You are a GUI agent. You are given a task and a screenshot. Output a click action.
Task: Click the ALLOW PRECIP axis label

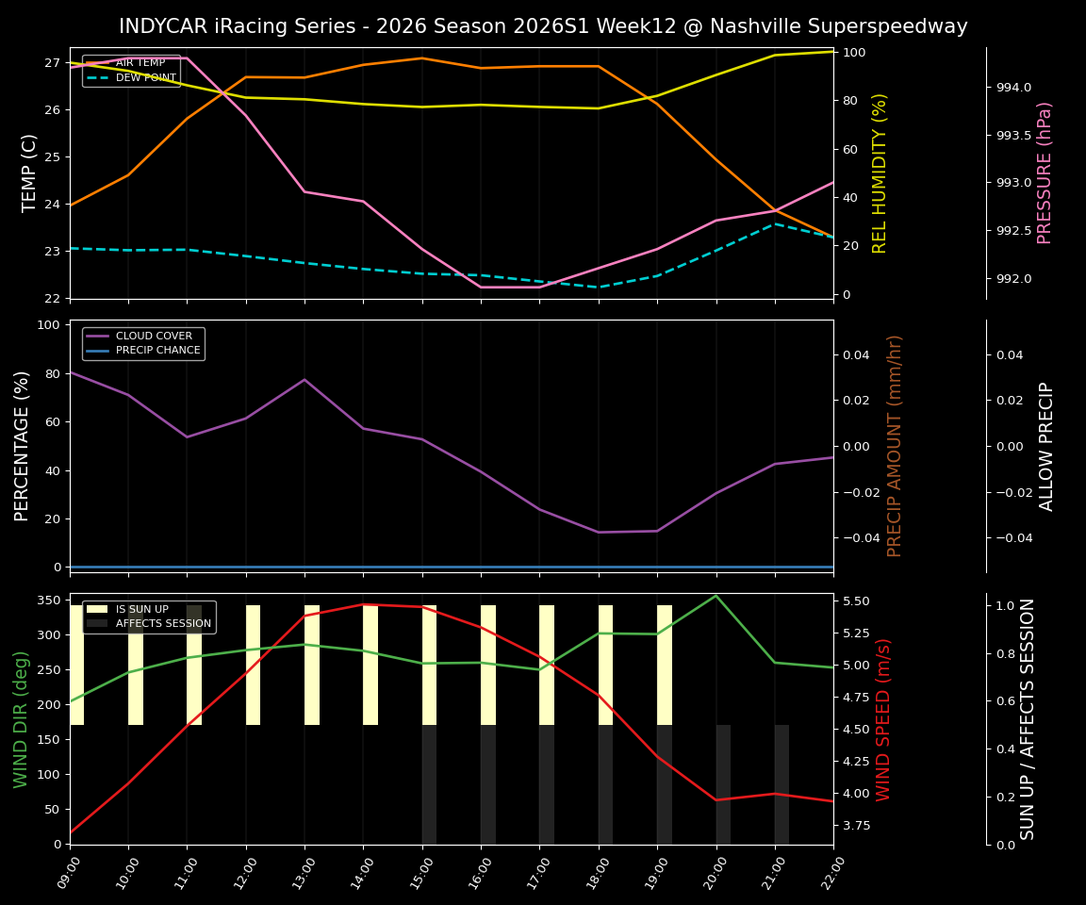(1045, 443)
